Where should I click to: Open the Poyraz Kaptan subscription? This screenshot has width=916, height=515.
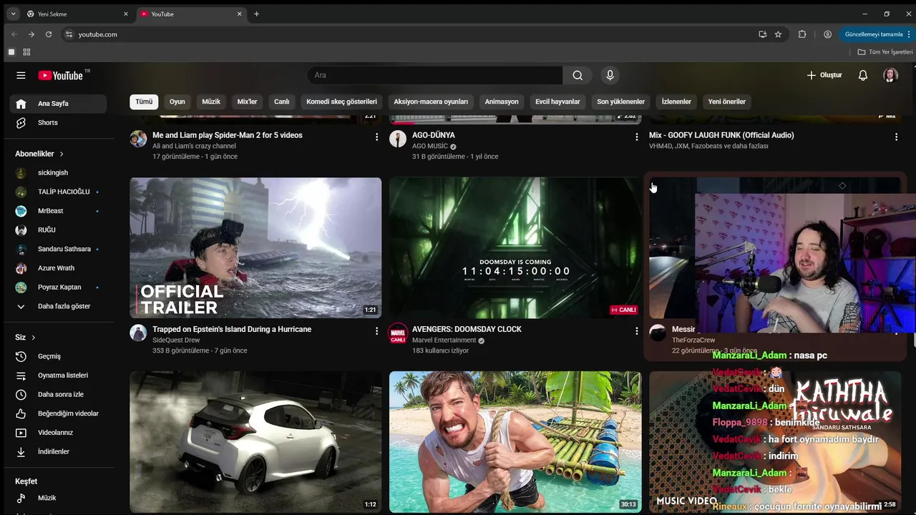click(58, 288)
